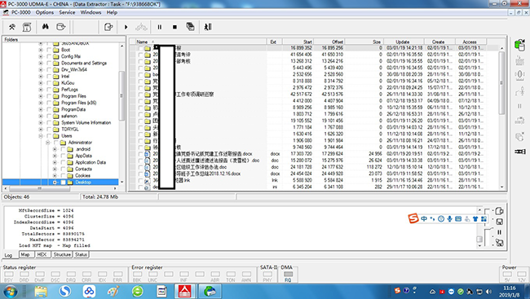
Task: Switch to the HEX tab
Action: tap(42, 254)
